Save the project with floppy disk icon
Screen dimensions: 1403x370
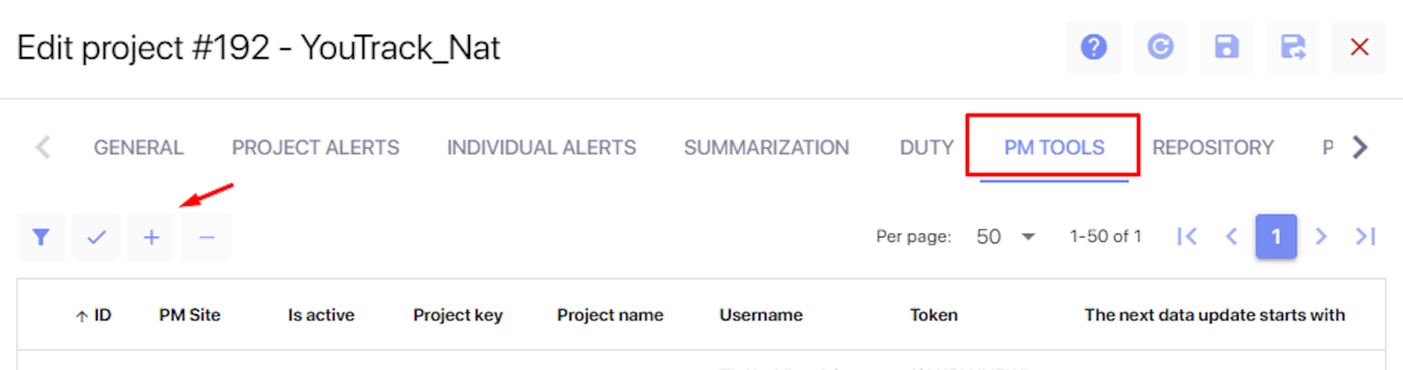pos(1227,48)
